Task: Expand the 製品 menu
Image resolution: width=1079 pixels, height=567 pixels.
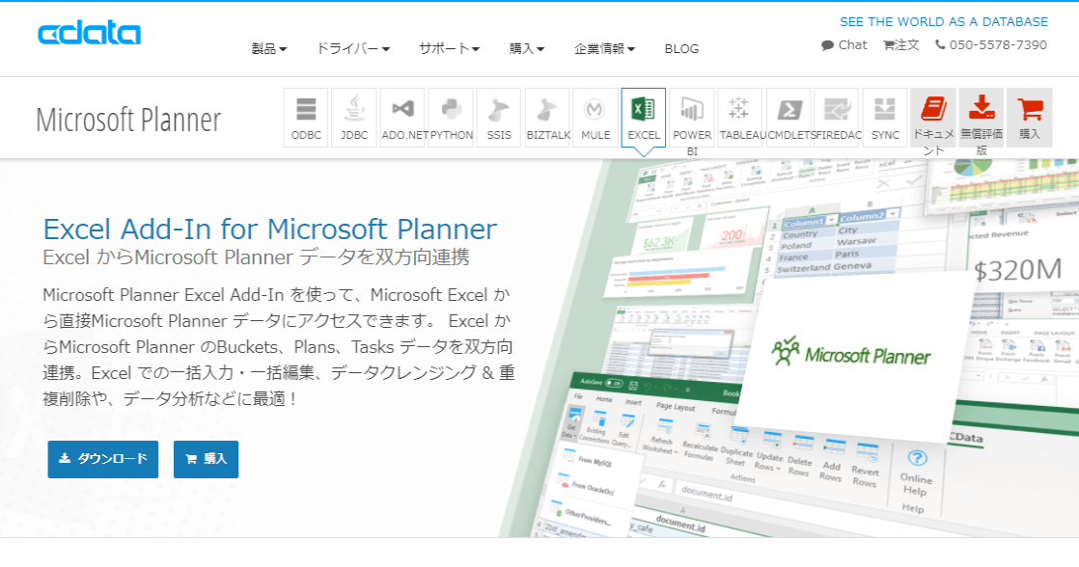Action: [x=269, y=49]
